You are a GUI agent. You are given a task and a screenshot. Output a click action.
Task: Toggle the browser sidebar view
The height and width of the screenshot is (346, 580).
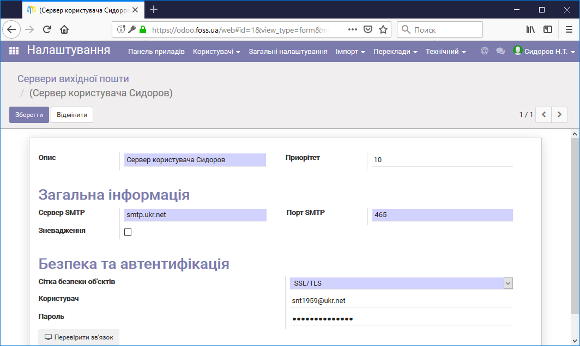point(548,29)
